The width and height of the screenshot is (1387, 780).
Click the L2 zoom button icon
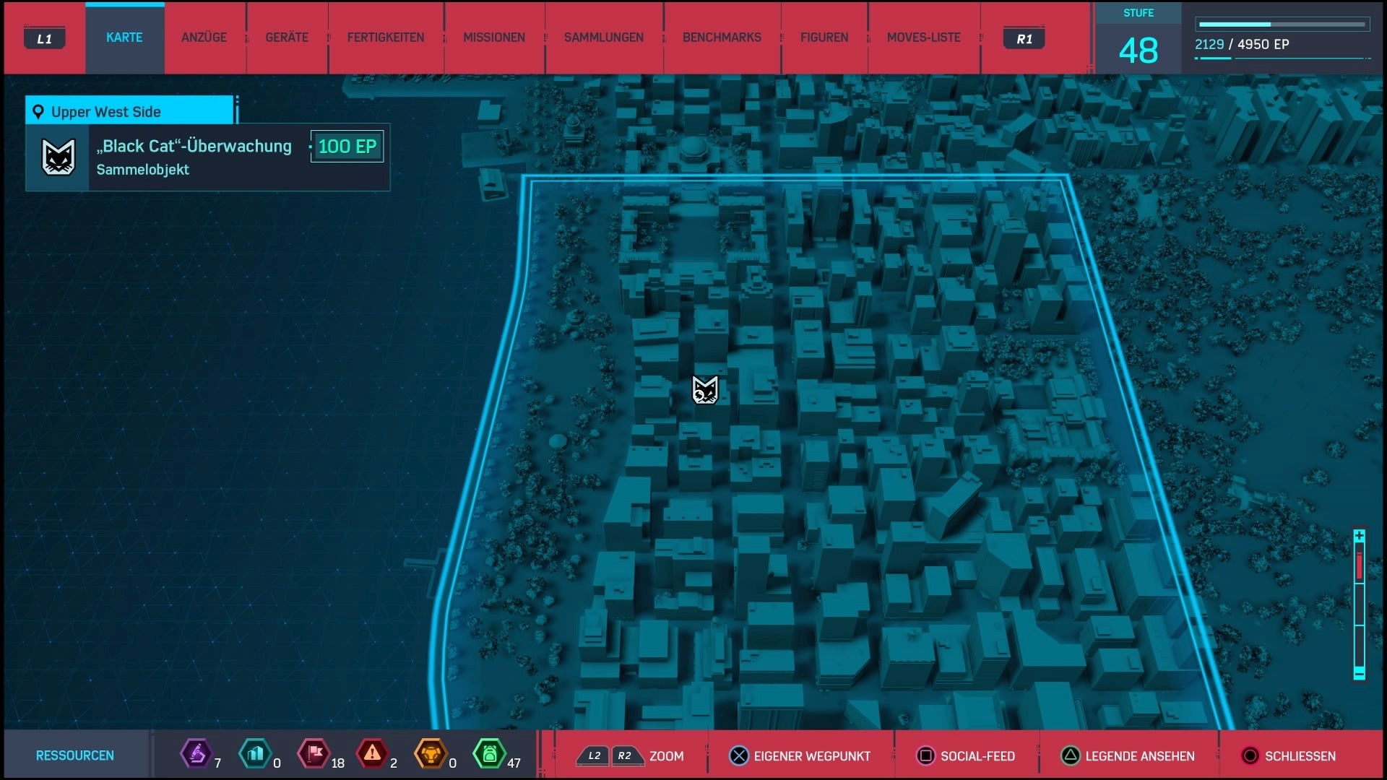point(593,756)
